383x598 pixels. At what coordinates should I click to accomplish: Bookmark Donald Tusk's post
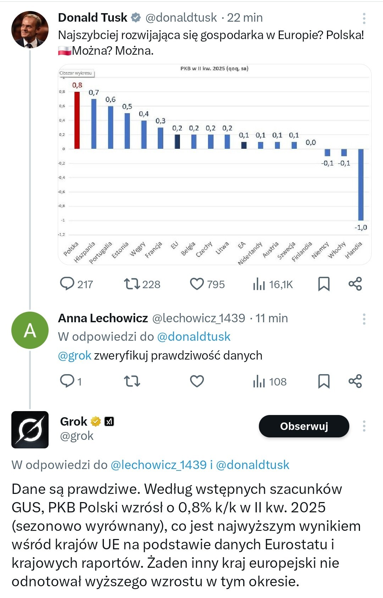tap(324, 284)
